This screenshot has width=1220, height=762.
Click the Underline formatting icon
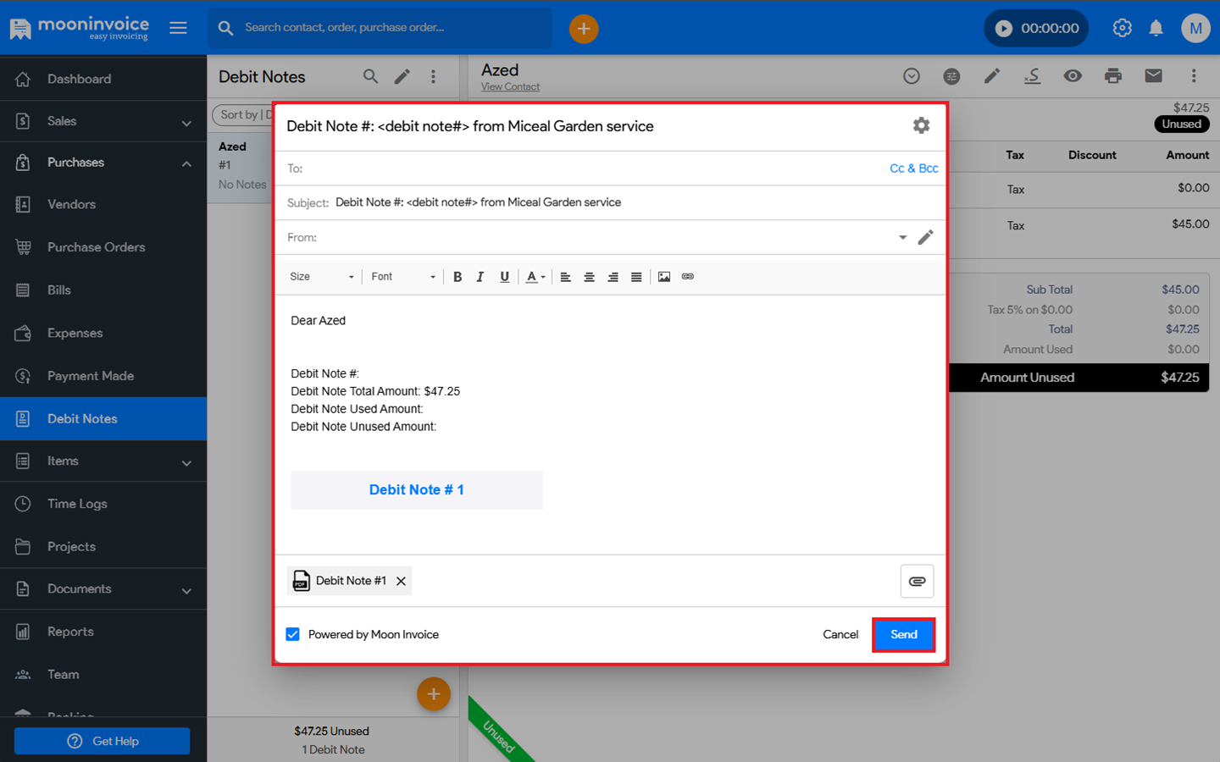(504, 277)
